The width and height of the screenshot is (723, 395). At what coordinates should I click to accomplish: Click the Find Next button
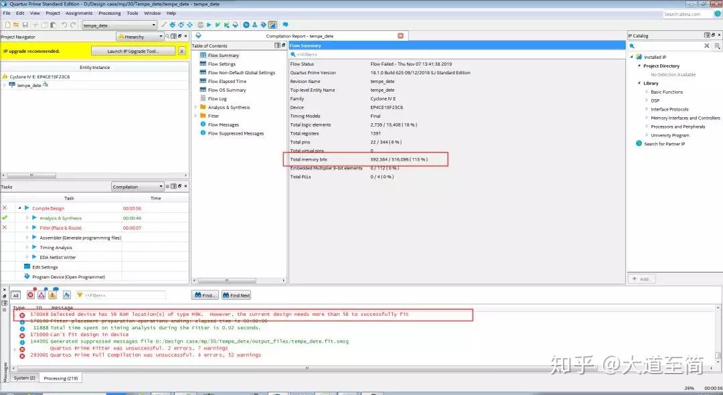(236, 295)
